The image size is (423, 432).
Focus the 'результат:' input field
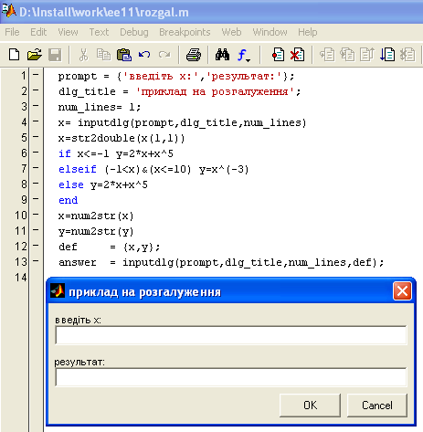231,377
